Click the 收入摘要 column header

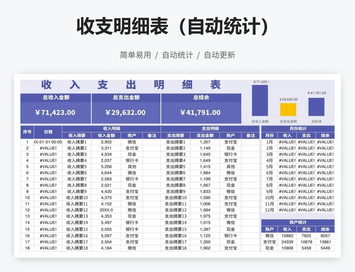(77, 135)
